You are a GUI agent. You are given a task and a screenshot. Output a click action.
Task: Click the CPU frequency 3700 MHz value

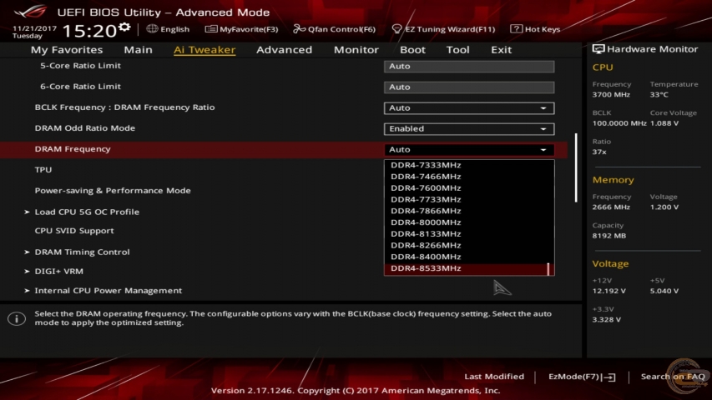[611, 95]
